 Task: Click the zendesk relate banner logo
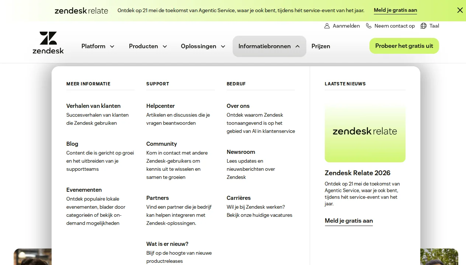[x=81, y=11]
